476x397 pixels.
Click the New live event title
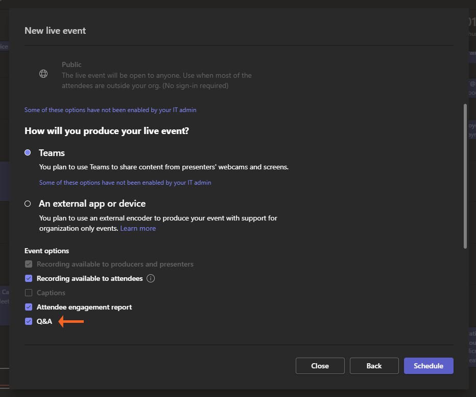[x=55, y=31]
